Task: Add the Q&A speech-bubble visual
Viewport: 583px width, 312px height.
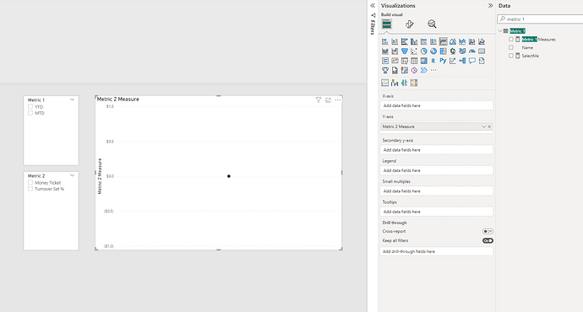Action: [471, 61]
